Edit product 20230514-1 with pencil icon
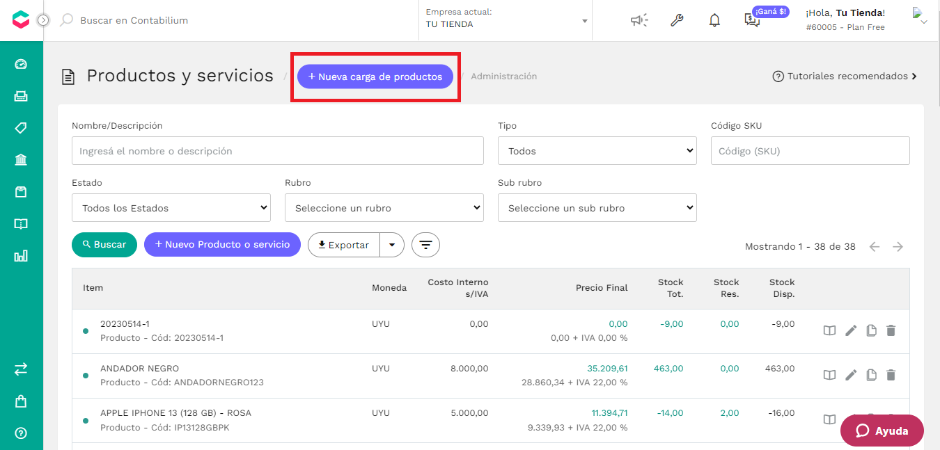Screen dimensions: 940x450 pos(850,330)
